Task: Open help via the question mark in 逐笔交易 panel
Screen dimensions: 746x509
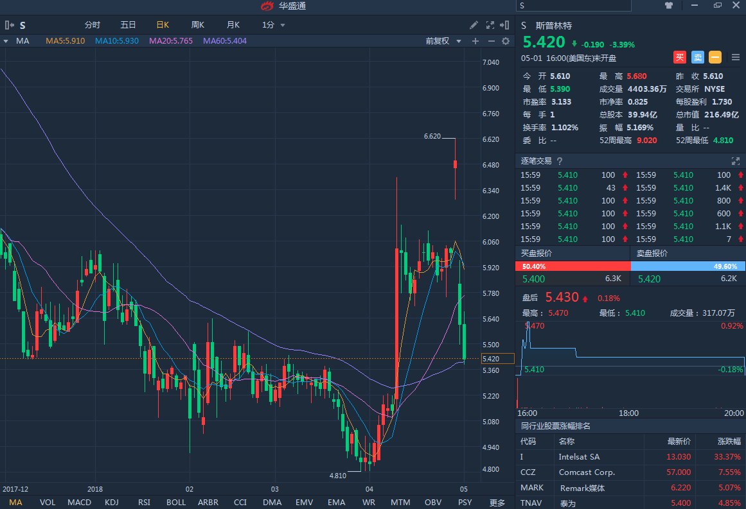Action: click(x=558, y=160)
